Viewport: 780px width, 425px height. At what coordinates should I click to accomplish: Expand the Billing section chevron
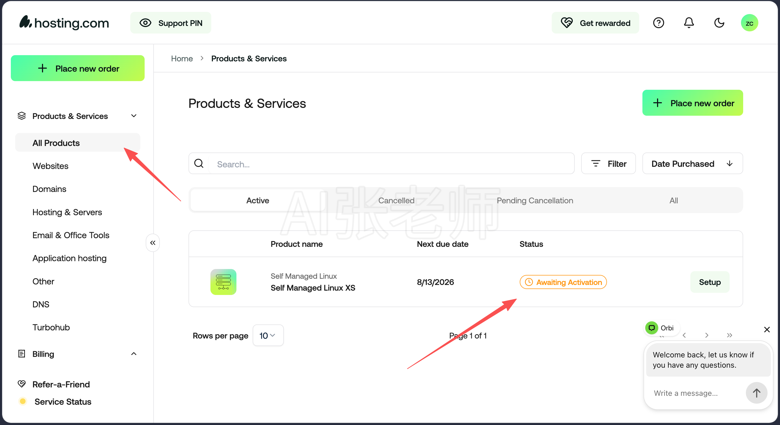click(134, 354)
